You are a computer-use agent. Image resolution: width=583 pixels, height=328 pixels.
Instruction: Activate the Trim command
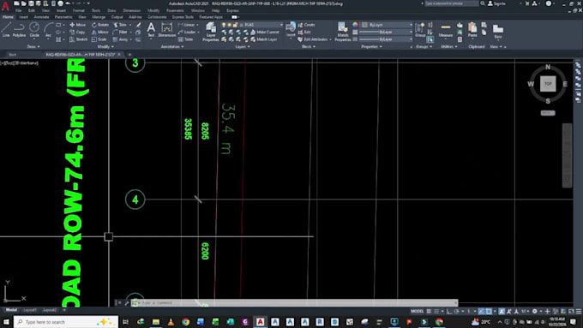tap(120, 25)
